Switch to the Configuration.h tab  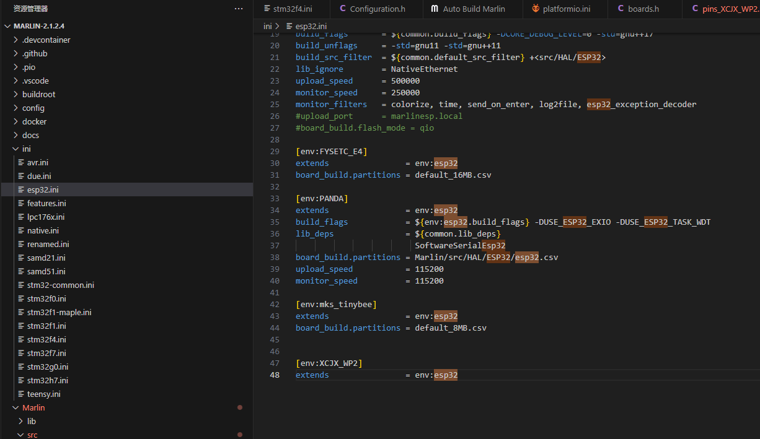coord(377,9)
